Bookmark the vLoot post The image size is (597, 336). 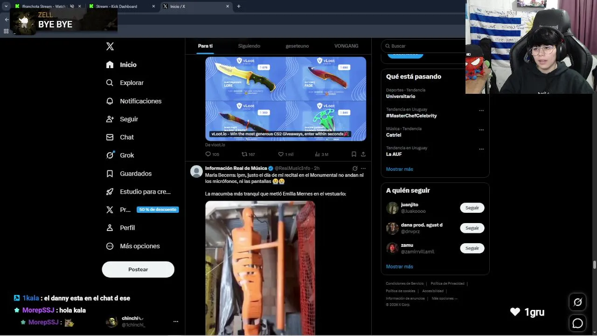tap(354, 154)
